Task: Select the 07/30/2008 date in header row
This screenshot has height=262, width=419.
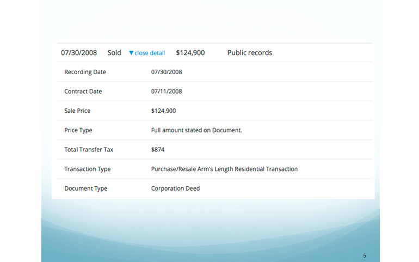Action: coord(79,53)
